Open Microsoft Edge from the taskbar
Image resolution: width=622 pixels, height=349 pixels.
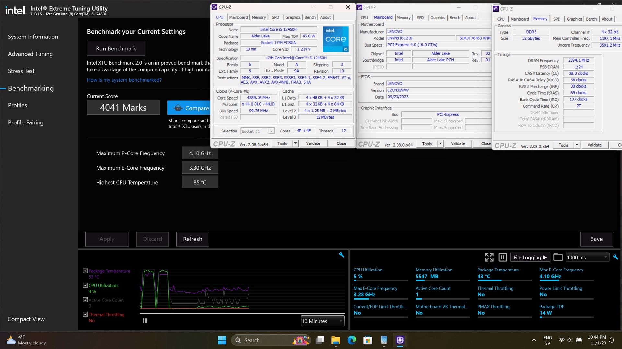[x=352, y=340]
